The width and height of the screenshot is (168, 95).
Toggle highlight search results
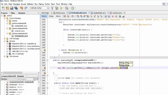coord(88,16)
